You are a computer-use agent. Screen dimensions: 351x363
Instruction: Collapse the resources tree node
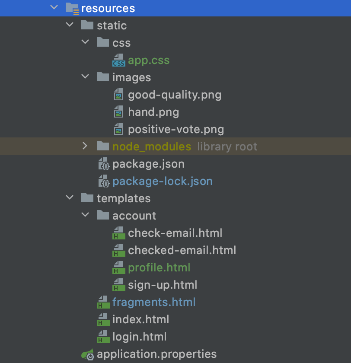tap(54, 7)
